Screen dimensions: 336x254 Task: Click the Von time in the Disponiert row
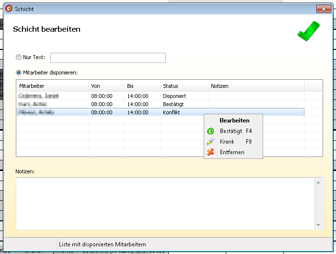pos(102,96)
